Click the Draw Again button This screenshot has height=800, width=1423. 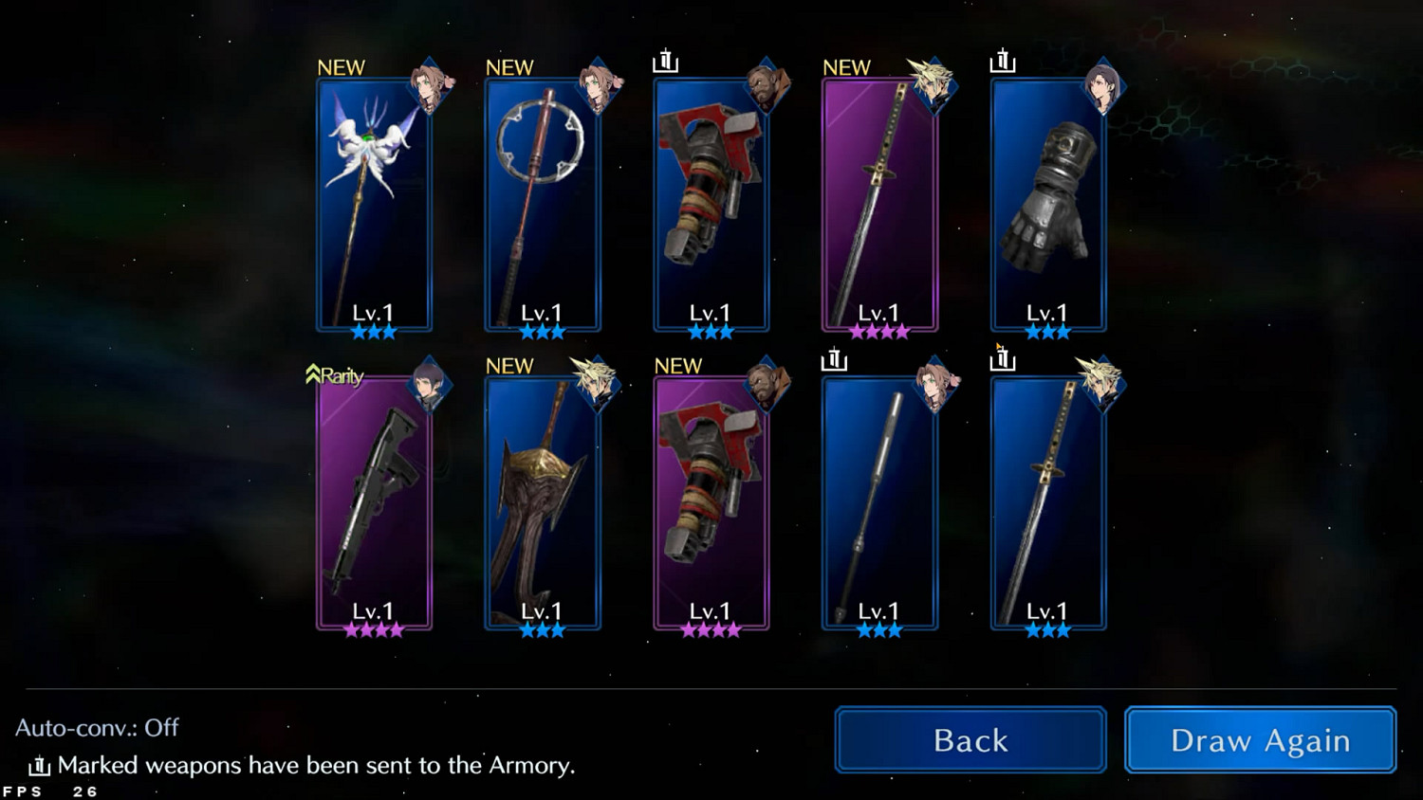pos(1260,740)
